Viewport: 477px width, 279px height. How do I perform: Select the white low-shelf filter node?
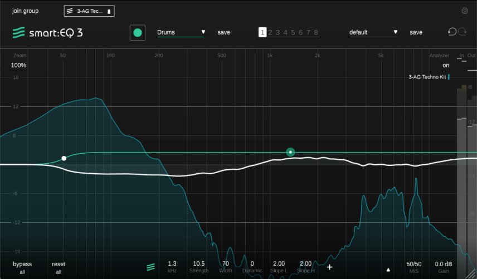(x=64, y=158)
